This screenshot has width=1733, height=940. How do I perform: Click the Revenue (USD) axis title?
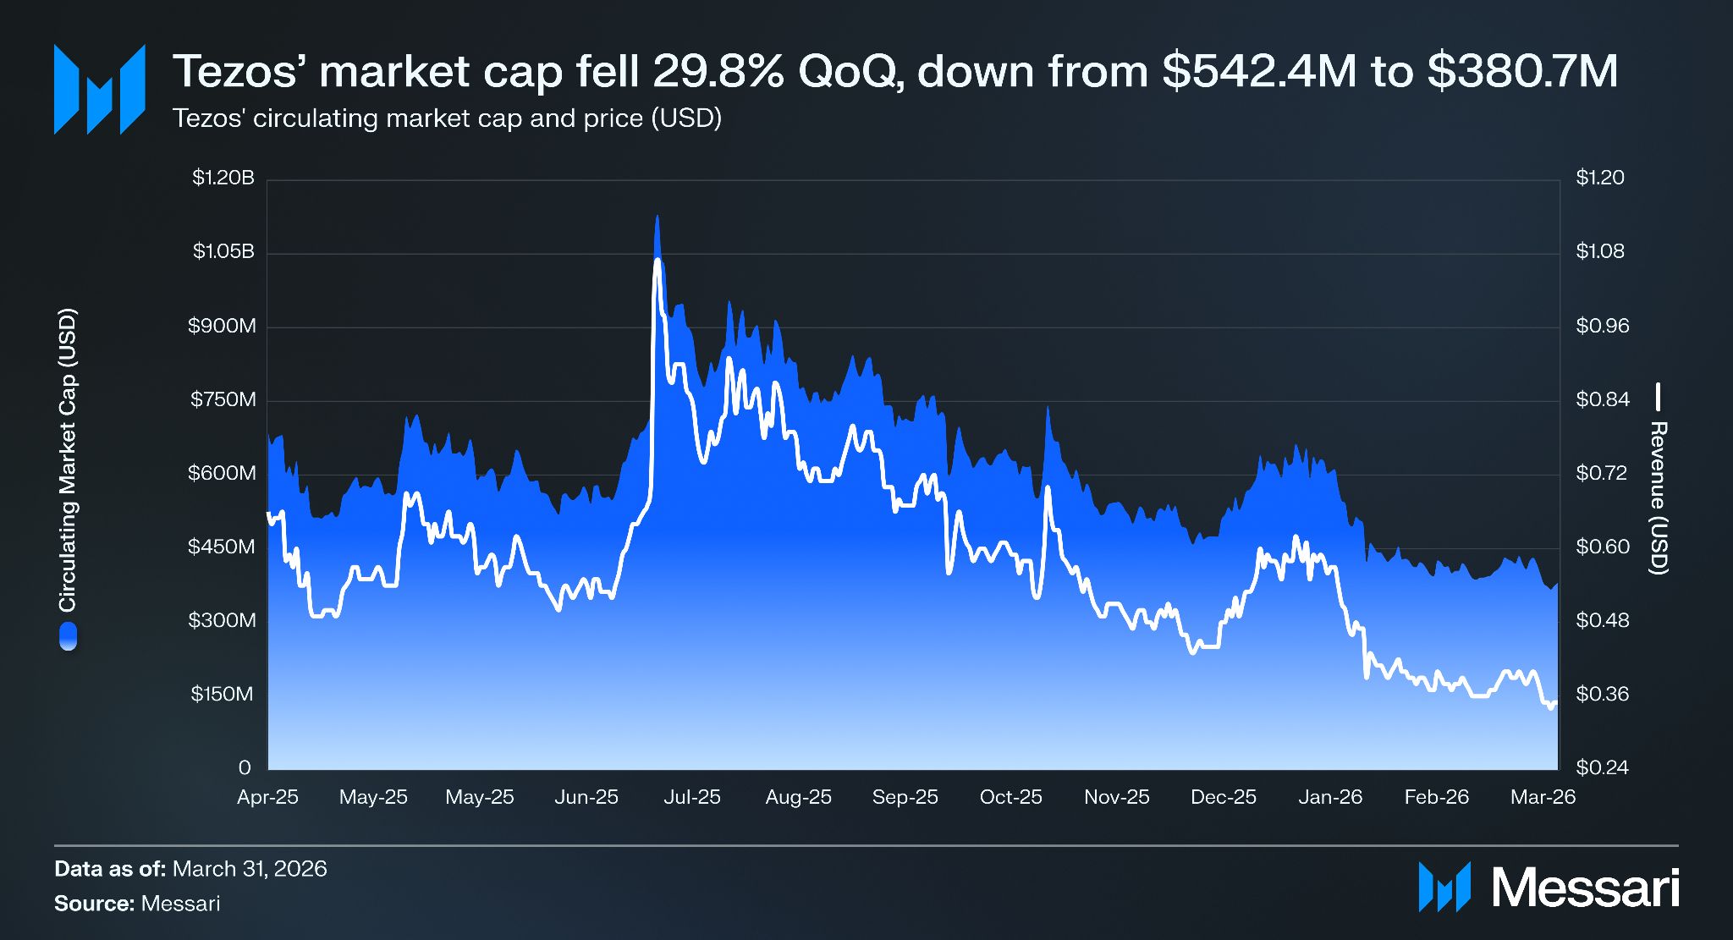[1659, 497]
